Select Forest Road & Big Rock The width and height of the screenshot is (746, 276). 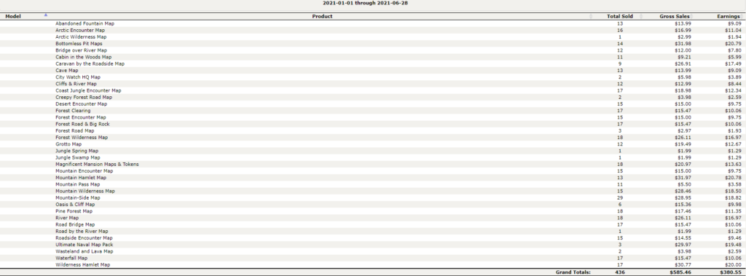[82, 124]
